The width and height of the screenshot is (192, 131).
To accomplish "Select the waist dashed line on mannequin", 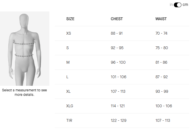I will pyautogui.click(x=24, y=55).
